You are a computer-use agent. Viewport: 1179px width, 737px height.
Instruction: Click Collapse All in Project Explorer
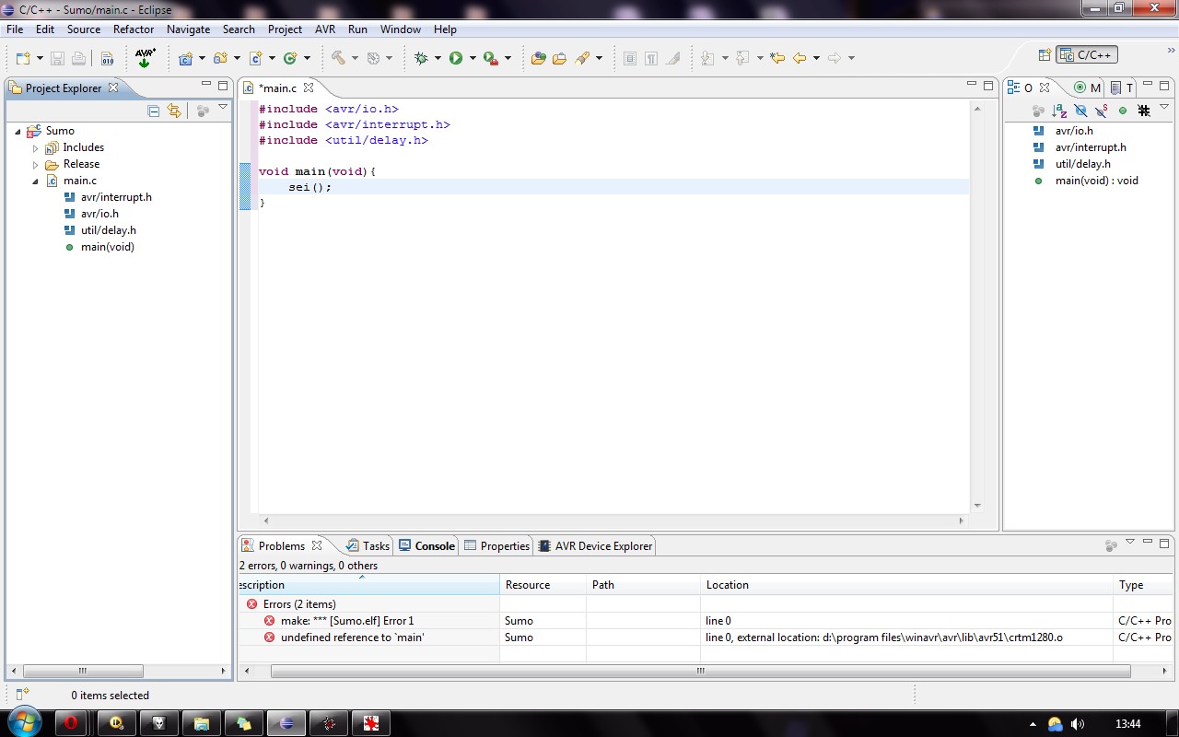click(x=154, y=111)
